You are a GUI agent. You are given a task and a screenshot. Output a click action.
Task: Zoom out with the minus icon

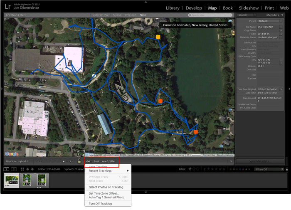tap(38, 161)
